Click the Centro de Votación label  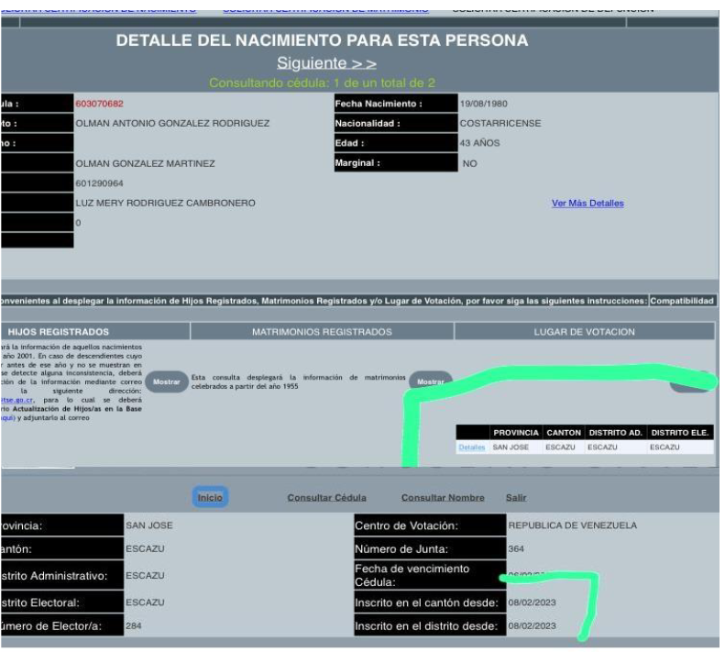click(430, 525)
